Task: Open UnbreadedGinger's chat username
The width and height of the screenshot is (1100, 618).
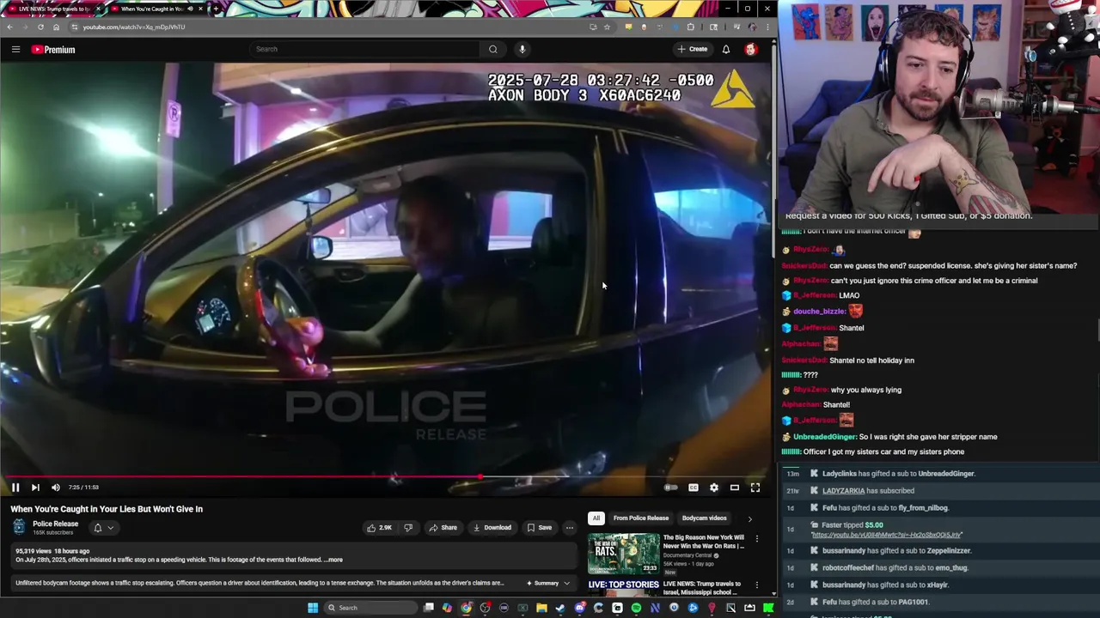Action: [x=823, y=437]
